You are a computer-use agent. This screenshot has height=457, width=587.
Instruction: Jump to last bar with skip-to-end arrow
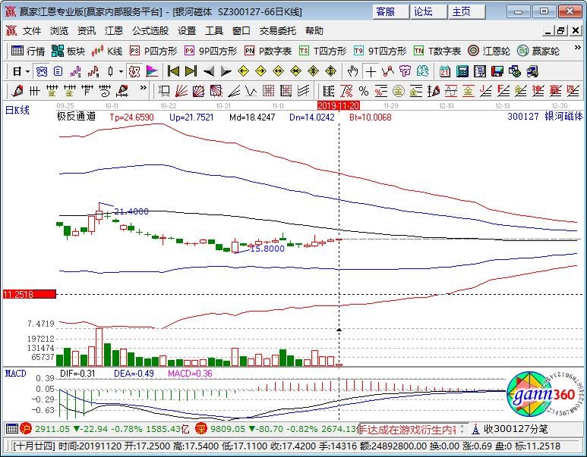click(191, 71)
